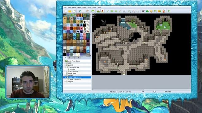Switch to tileset tab A
Image resolution: width=202 pixels, height=113 pixels.
(65, 58)
